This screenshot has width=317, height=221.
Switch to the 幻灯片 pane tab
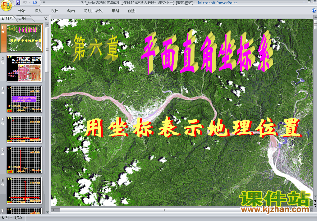(7, 19)
